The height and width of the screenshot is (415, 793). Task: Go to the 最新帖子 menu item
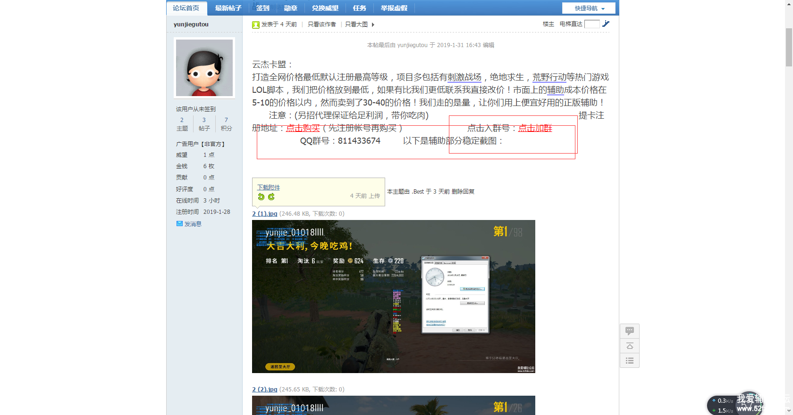[228, 8]
